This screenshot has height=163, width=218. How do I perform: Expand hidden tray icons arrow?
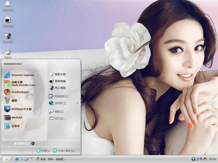pos(193,159)
